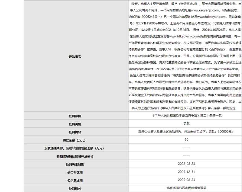Viewport: 242px width, 192px height.
Task: Select the 罚款 value in 处罚类别 row
Action: tap(186, 123)
